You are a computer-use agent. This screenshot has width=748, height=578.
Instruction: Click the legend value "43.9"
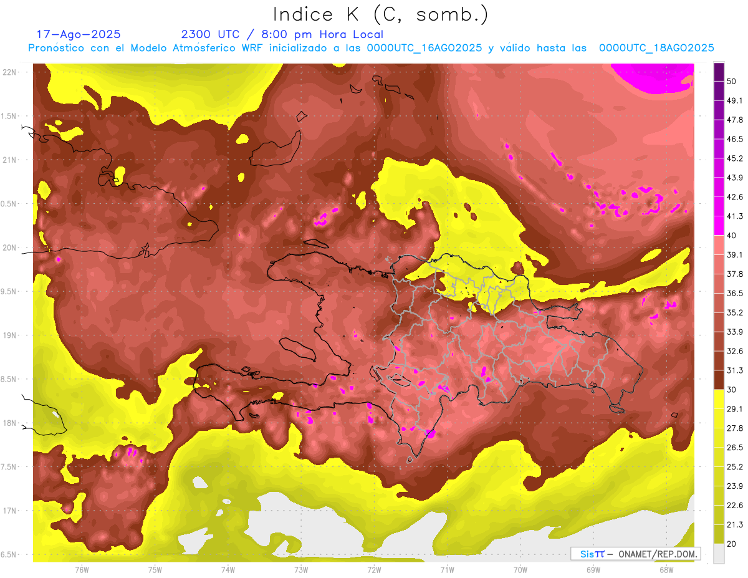[735, 178]
